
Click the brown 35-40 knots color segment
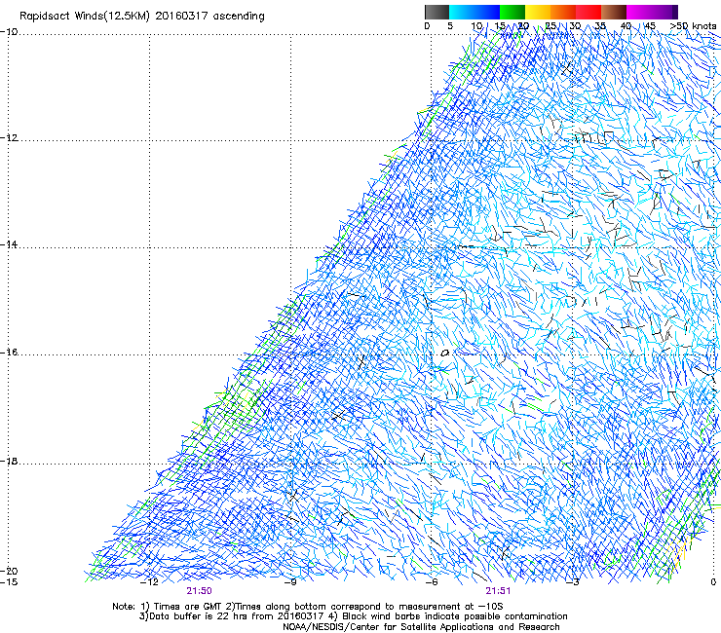[614, 12]
